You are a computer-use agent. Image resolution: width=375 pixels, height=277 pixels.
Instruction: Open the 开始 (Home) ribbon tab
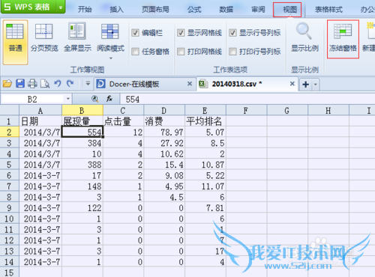tap(85, 10)
